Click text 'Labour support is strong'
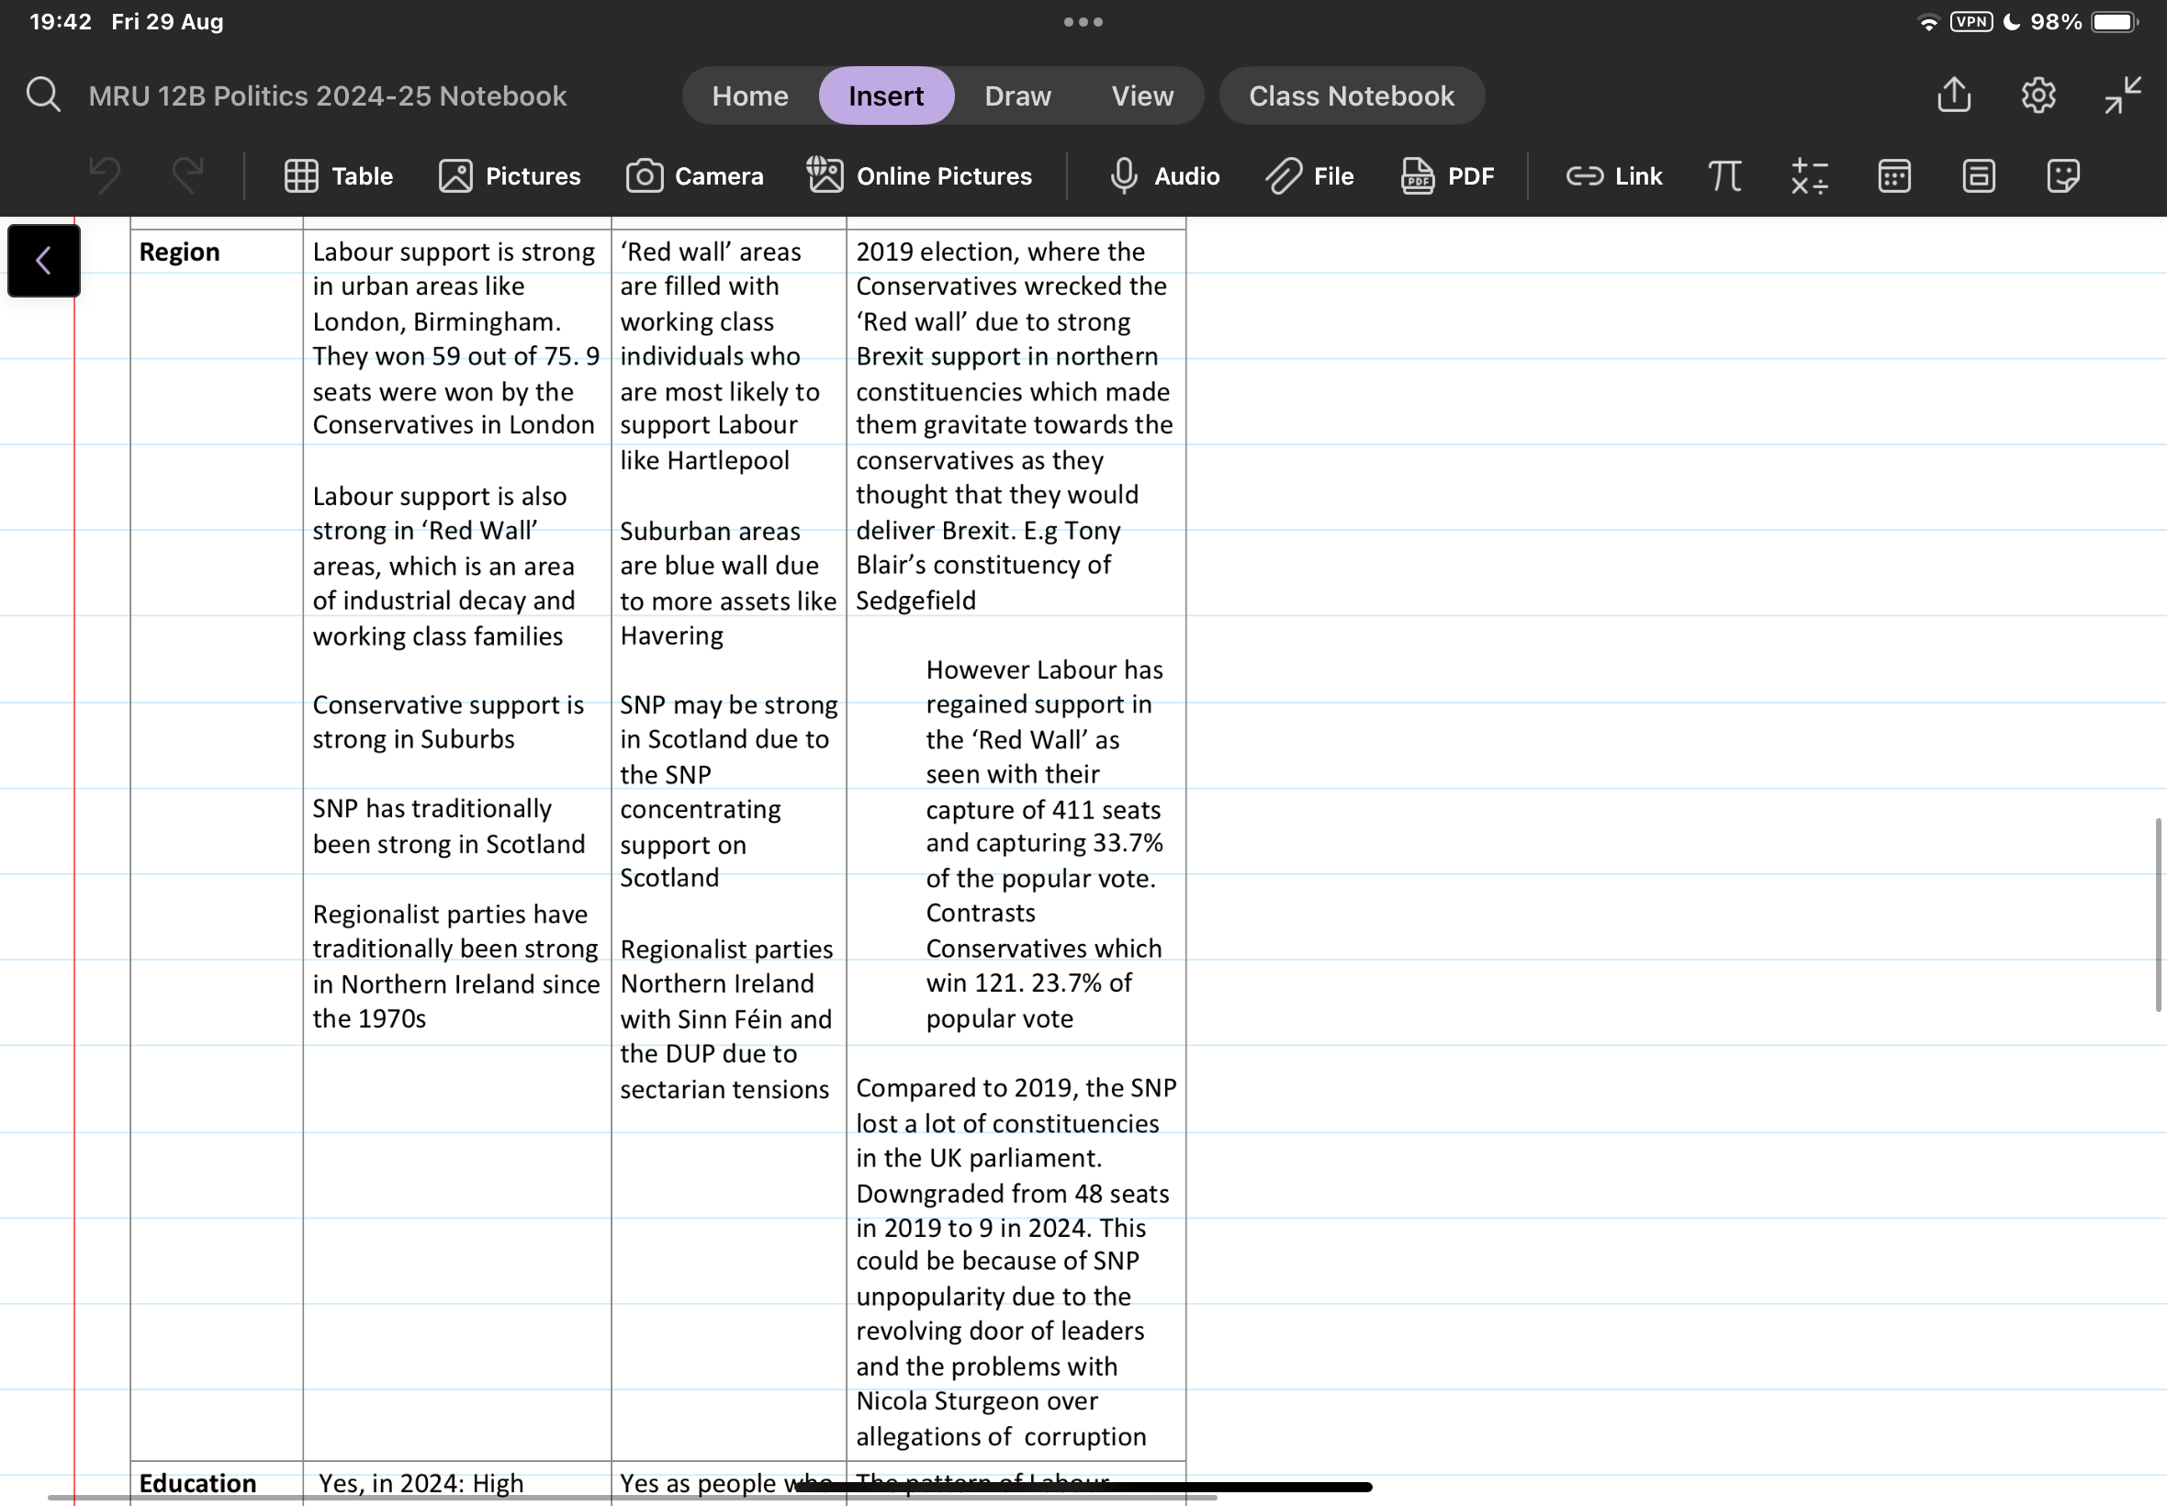This screenshot has width=2167, height=1506. click(454, 252)
